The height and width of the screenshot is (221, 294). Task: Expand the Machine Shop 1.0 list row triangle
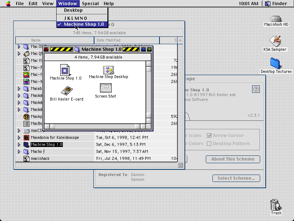(x=19, y=144)
